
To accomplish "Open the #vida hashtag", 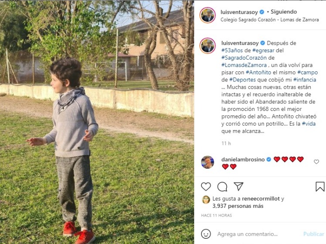I will pyautogui.click(x=309, y=124).
